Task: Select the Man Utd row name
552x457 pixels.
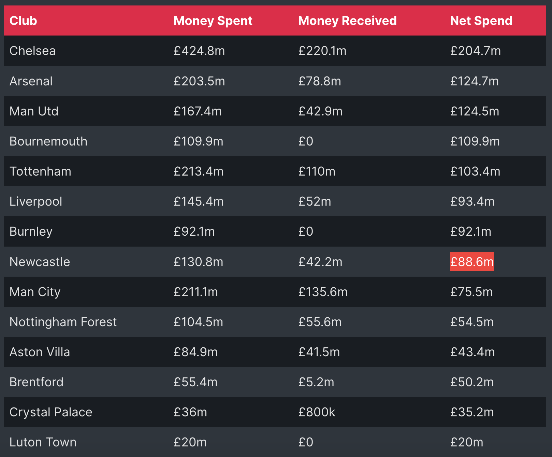Action: point(34,111)
